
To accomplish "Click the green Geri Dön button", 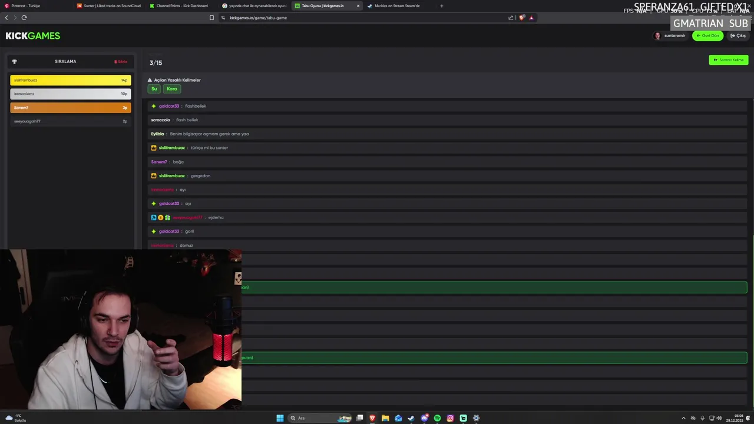I will [x=707, y=36].
